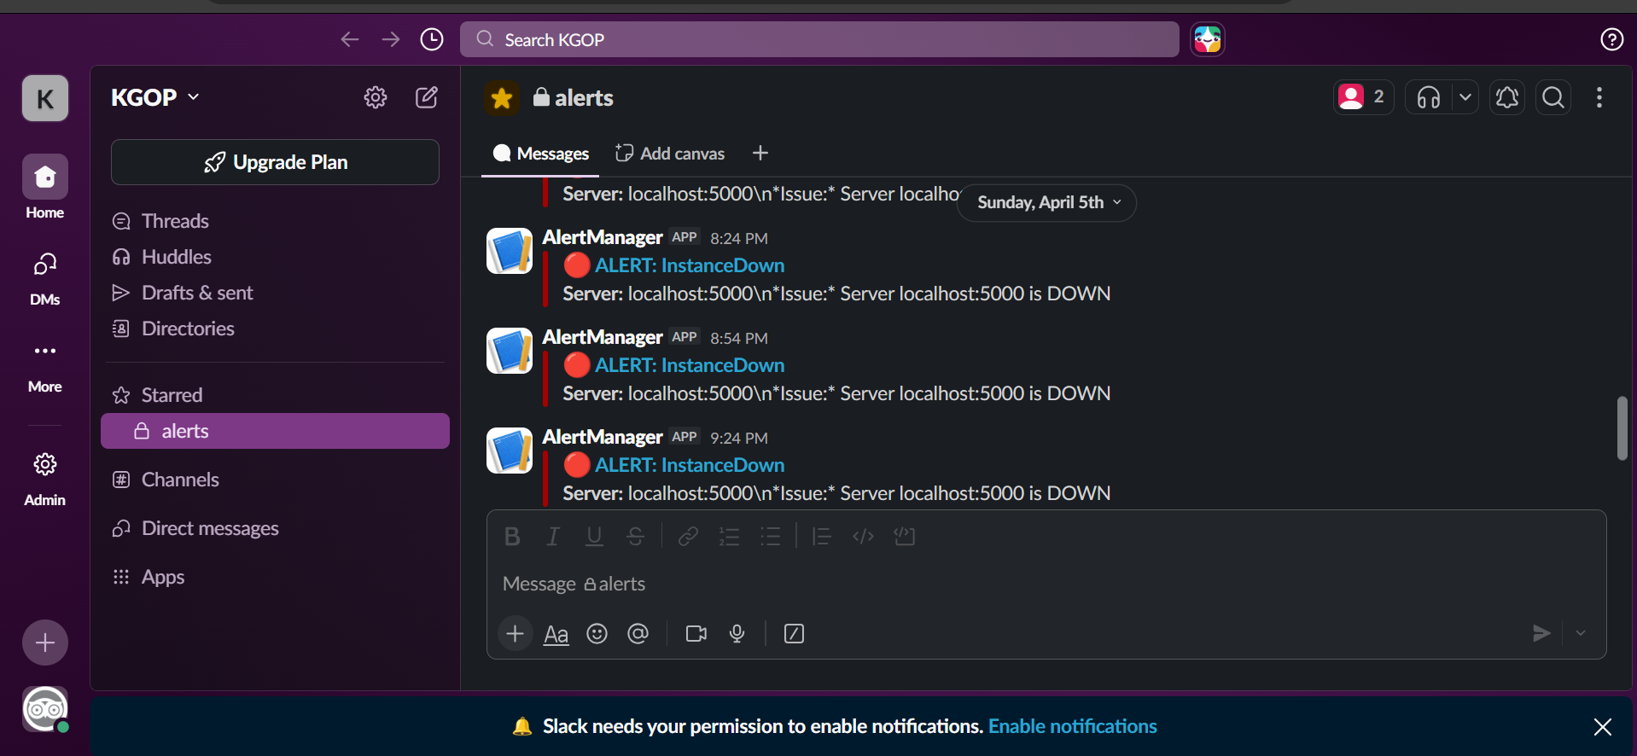This screenshot has width=1637, height=756.
Task: Click the Upgrade Plan button
Action: click(275, 162)
